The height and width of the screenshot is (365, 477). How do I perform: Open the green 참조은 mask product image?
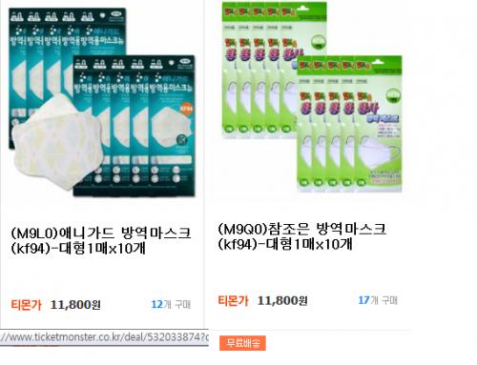click(312, 97)
